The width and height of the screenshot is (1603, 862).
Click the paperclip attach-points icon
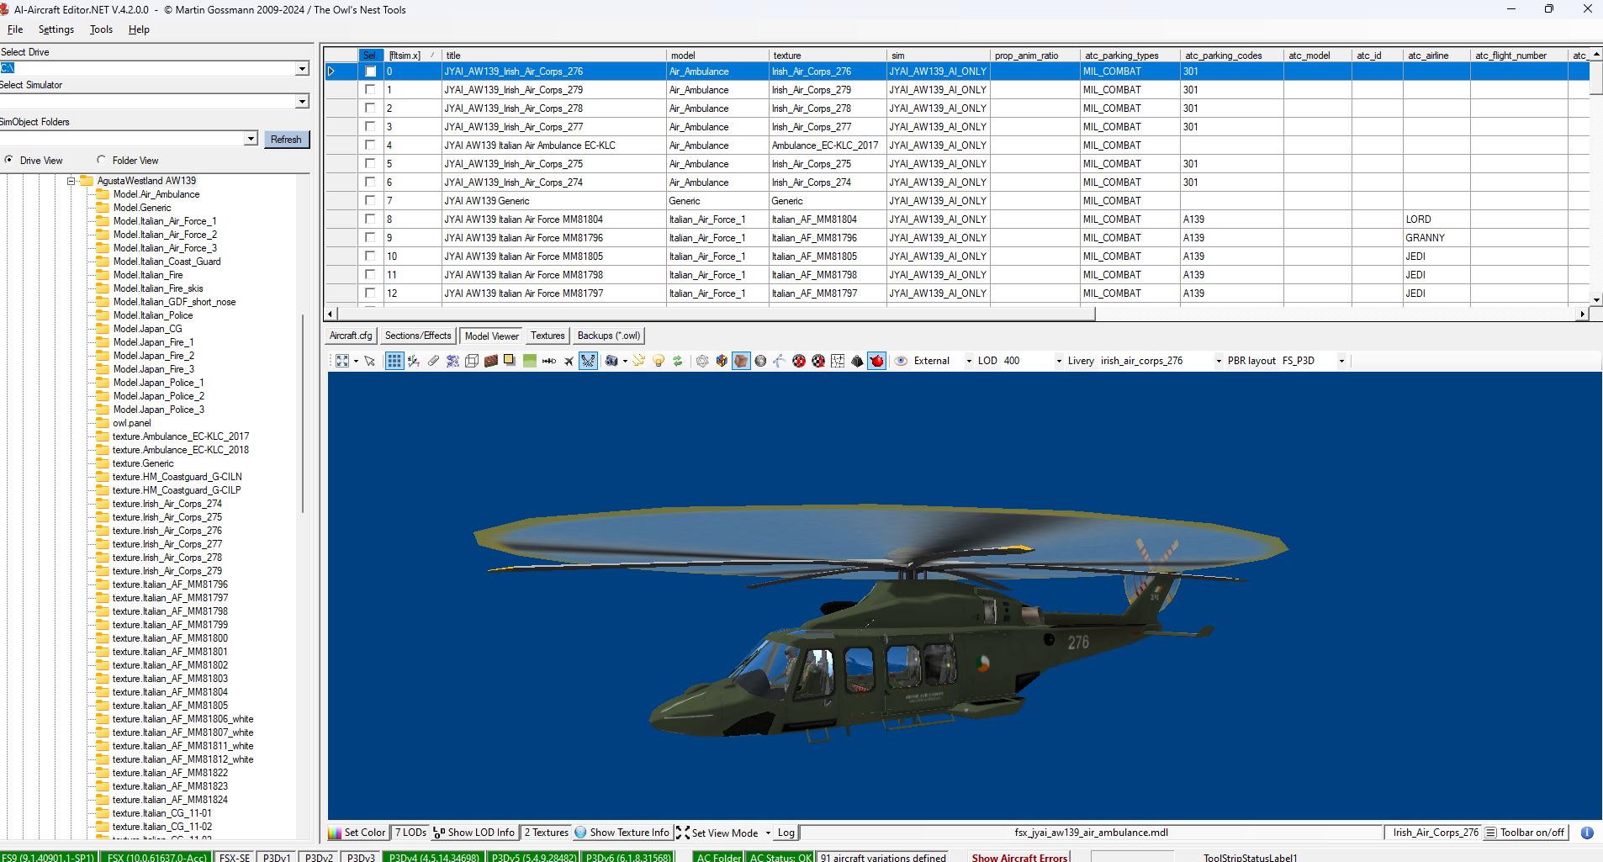coord(433,361)
